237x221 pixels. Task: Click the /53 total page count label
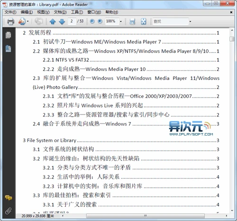click(x=81, y=21)
